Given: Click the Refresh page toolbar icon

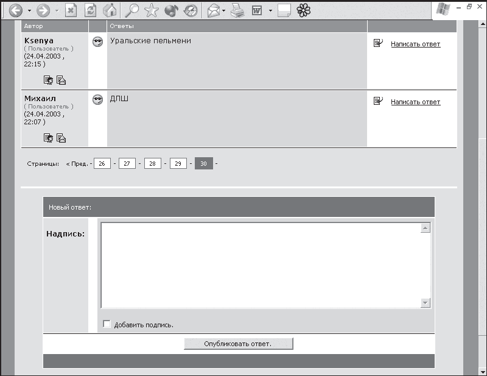Looking at the screenshot, I should [x=90, y=11].
